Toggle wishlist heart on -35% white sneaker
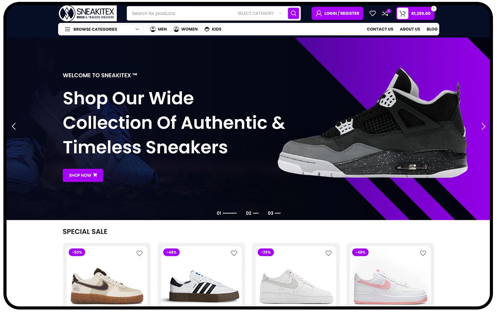This screenshot has height=312, width=497. click(328, 253)
